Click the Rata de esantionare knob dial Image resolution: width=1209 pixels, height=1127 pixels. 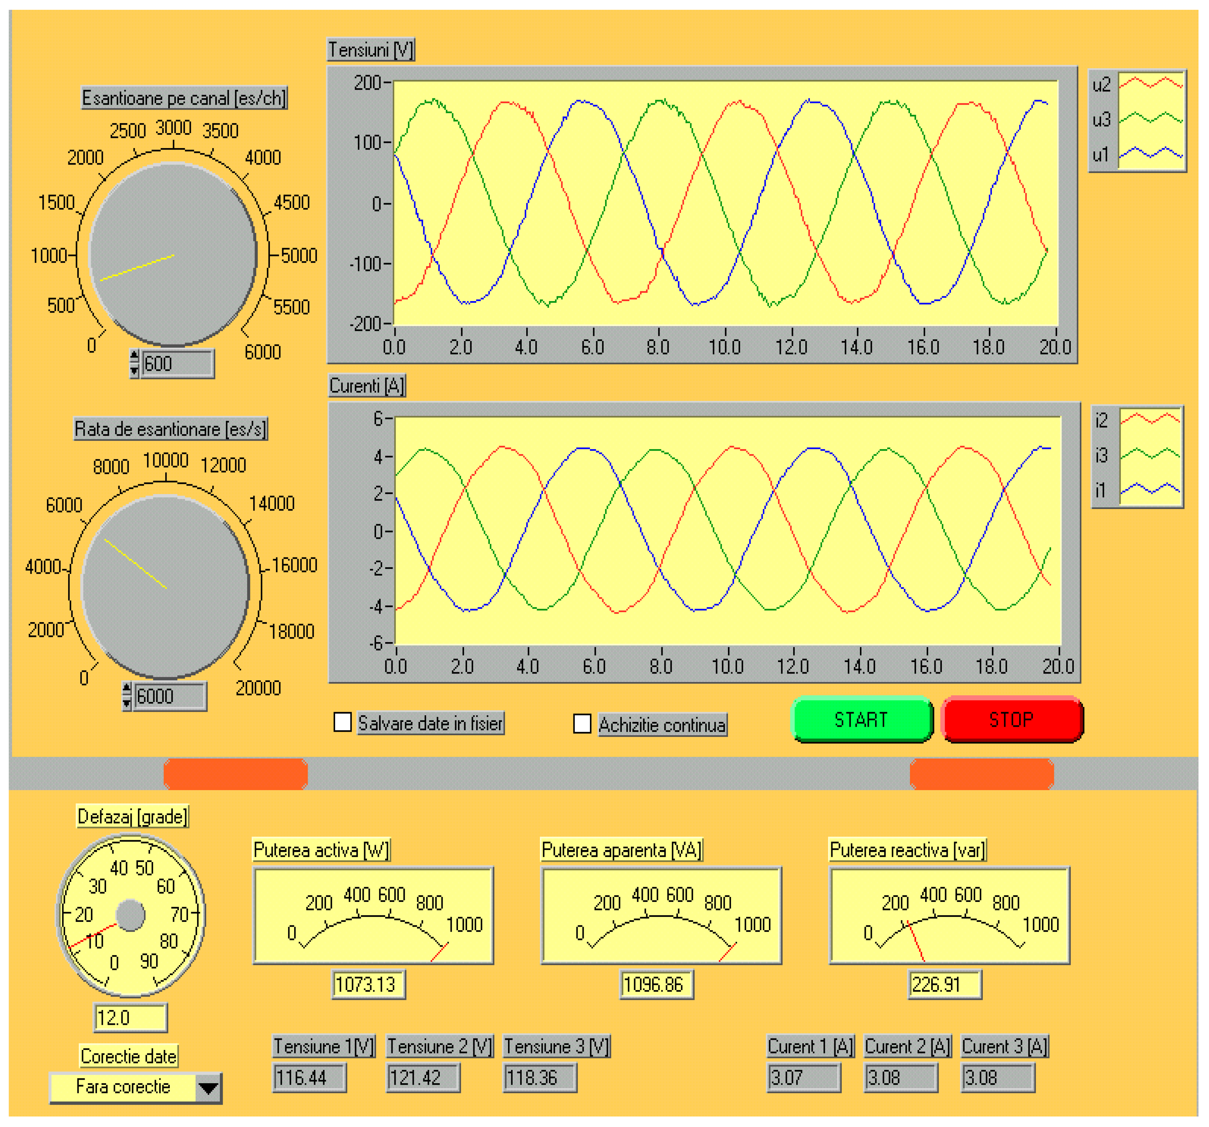tap(165, 587)
